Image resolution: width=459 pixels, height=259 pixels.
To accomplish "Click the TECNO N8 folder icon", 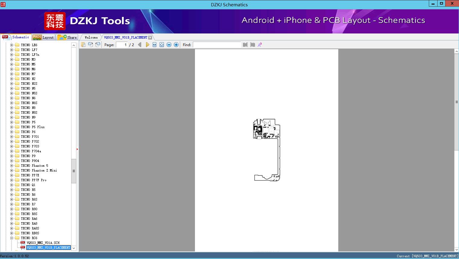I will pos(17,108).
